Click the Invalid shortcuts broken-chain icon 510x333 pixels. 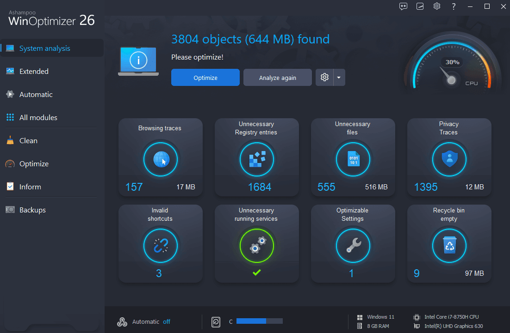point(160,245)
